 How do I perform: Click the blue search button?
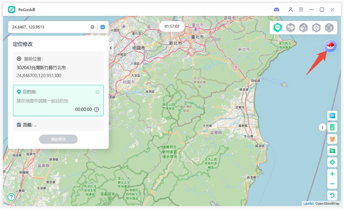(x=102, y=27)
